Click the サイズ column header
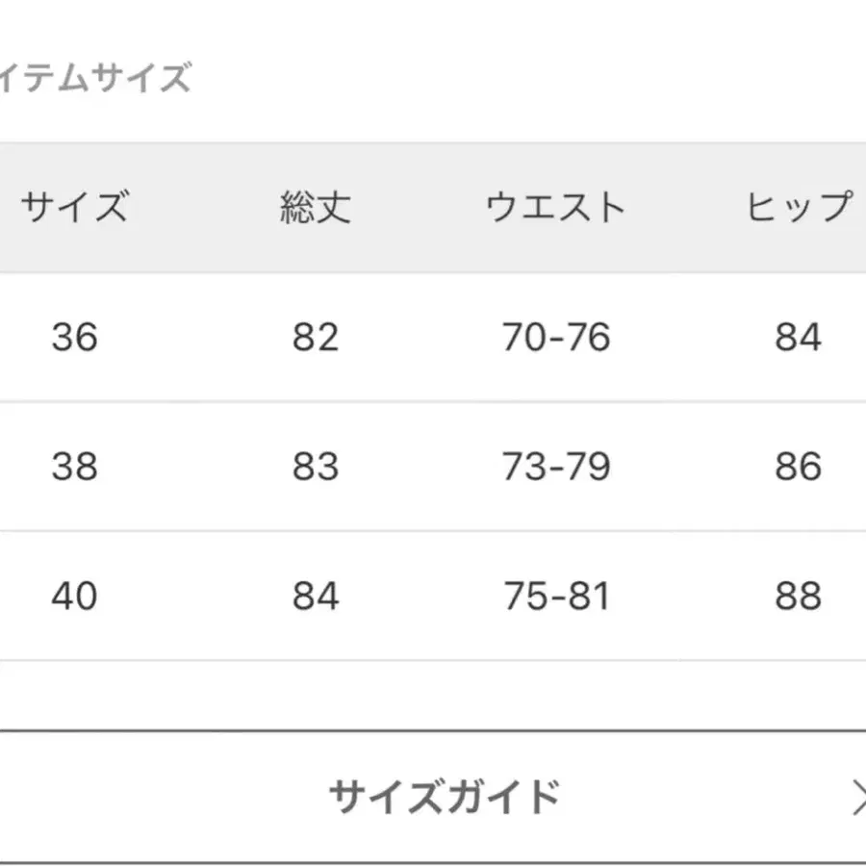This screenshot has height=866, width=866. (75, 205)
